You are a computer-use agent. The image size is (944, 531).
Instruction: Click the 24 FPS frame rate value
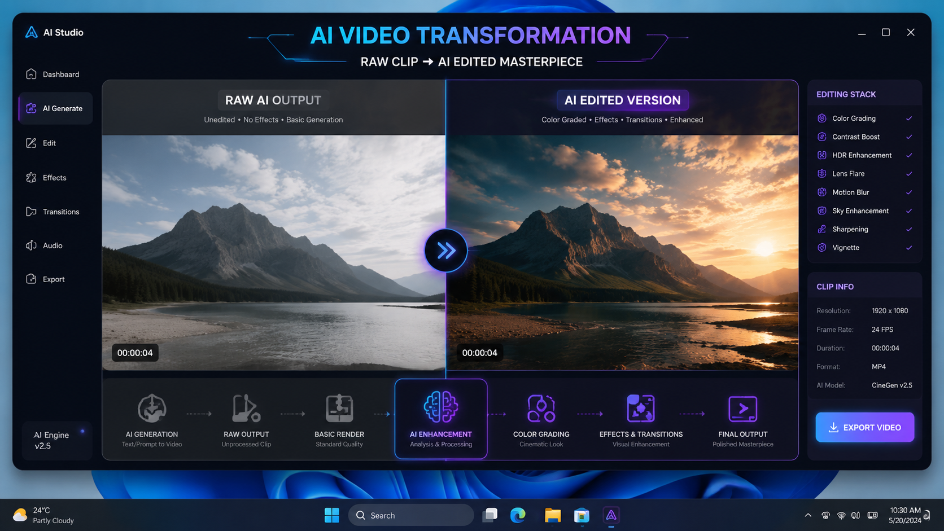[882, 330]
